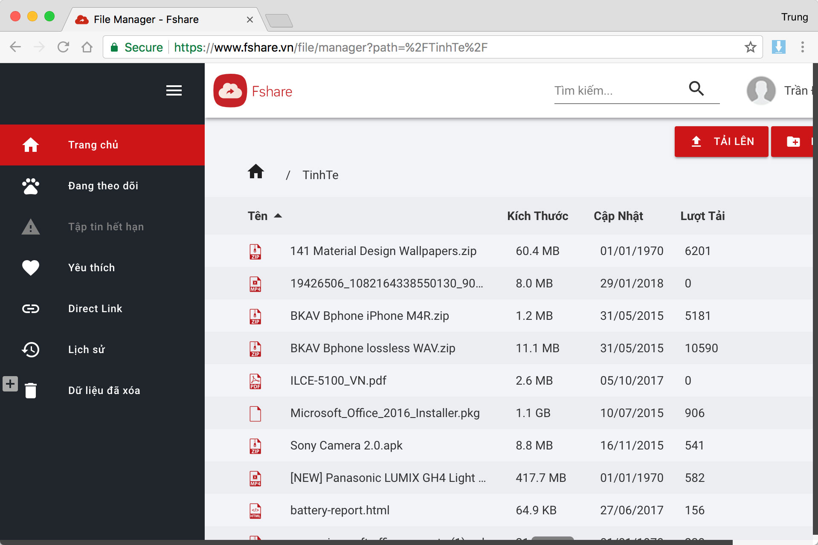Viewport: 818px width, 545px height.
Task: Open Trang chủ menu item
Action: [102, 145]
